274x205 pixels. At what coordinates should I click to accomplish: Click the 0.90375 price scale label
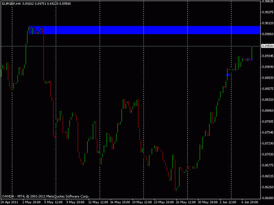point(268,12)
